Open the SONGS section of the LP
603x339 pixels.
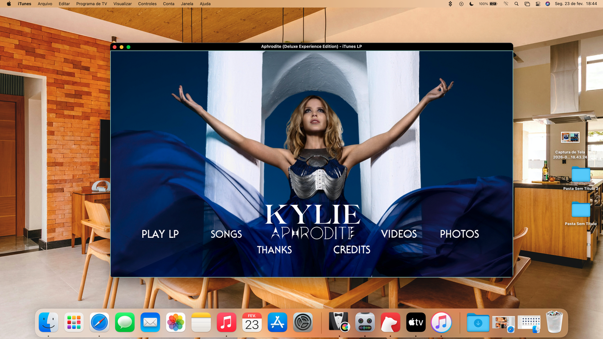point(226,234)
